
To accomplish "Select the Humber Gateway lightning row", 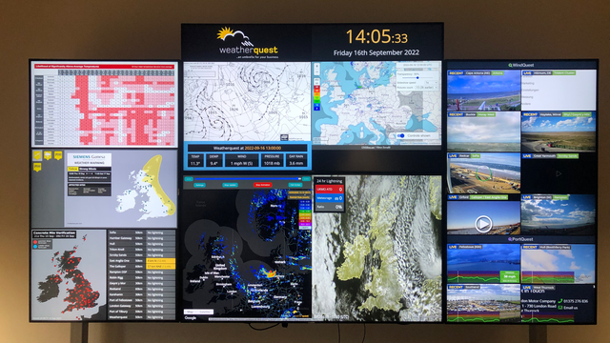I will click(142, 238).
